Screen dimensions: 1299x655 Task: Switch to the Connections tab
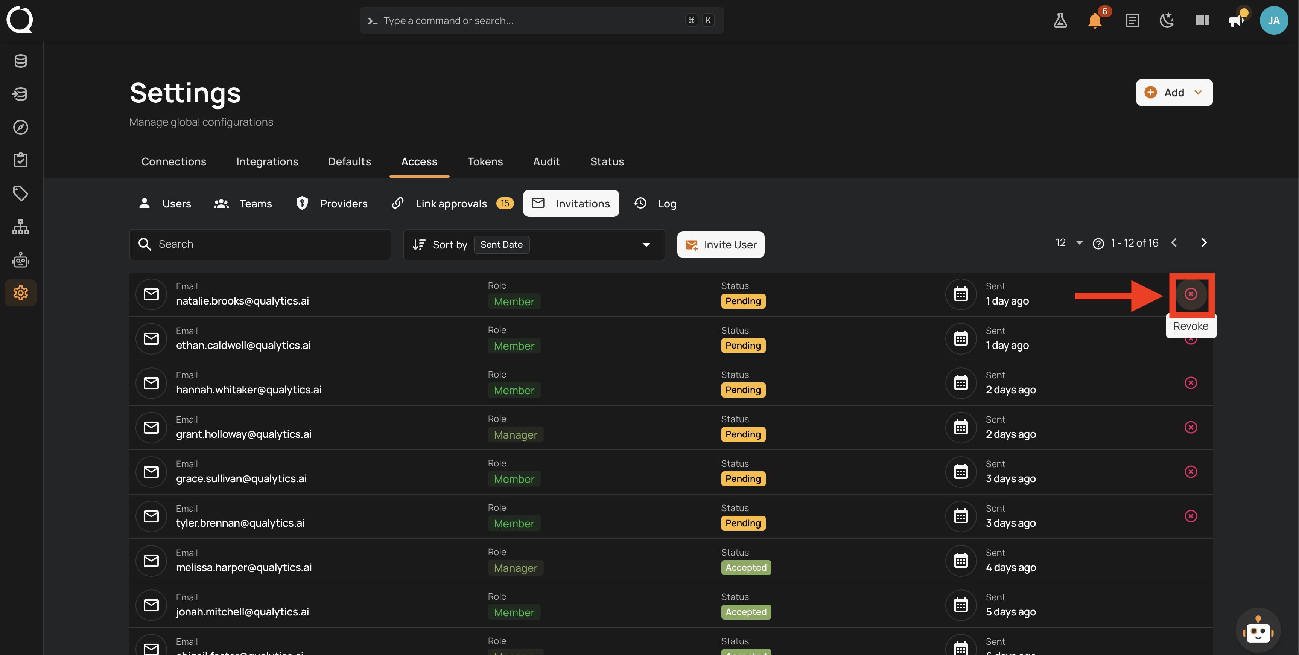pyautogui.click(x=173, y=161)
